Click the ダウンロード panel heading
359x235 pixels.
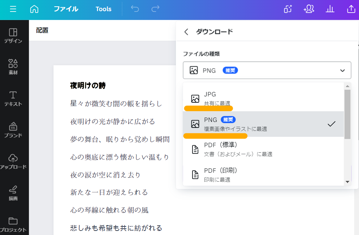pyautogui.click(x=214, y=32)
